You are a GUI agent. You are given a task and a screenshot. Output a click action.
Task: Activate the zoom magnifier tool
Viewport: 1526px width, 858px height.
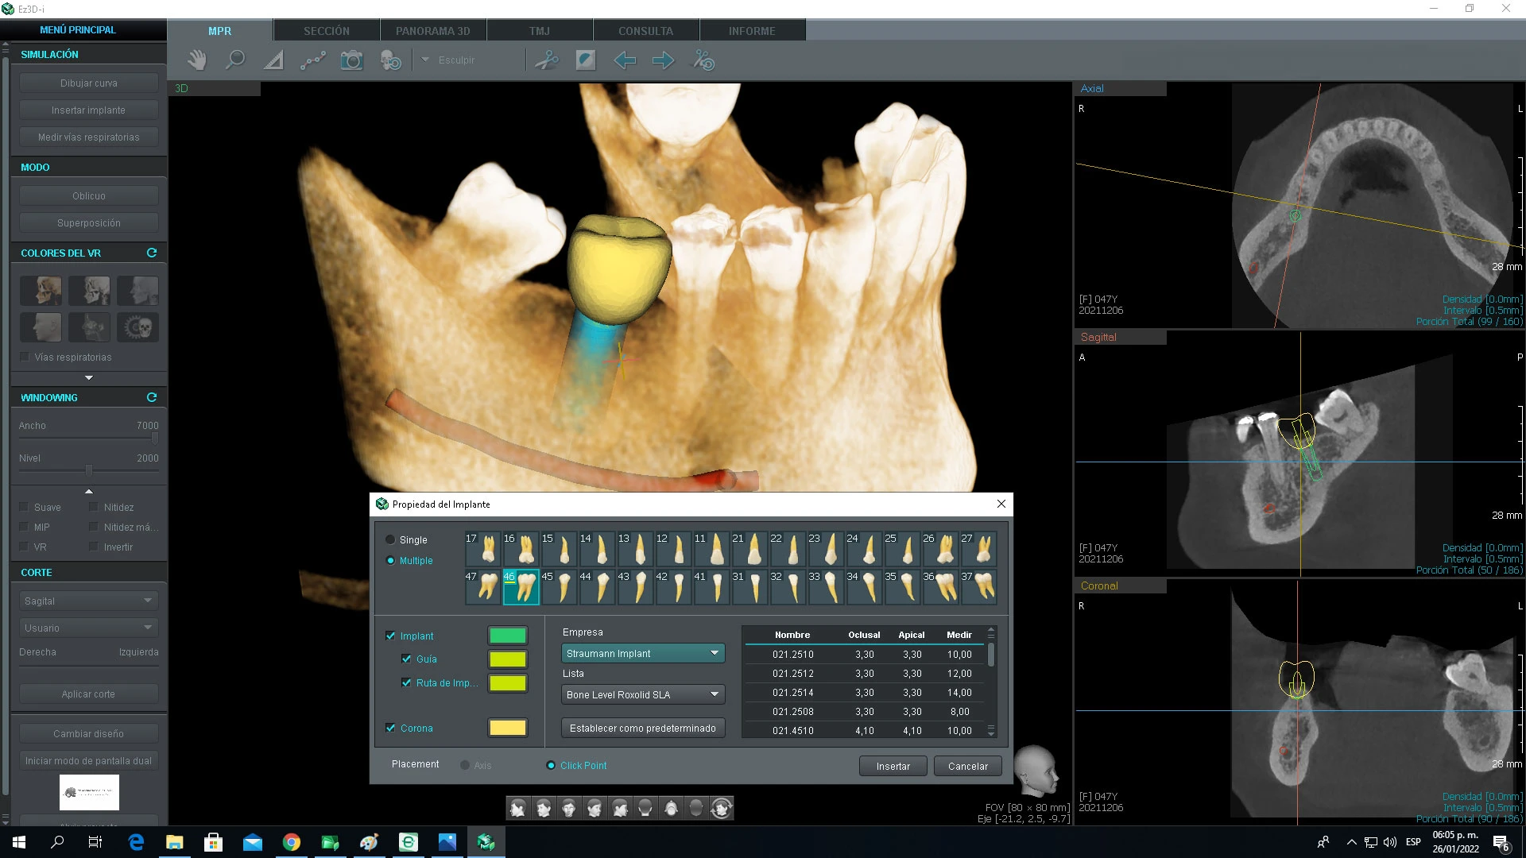pos(235,60)
